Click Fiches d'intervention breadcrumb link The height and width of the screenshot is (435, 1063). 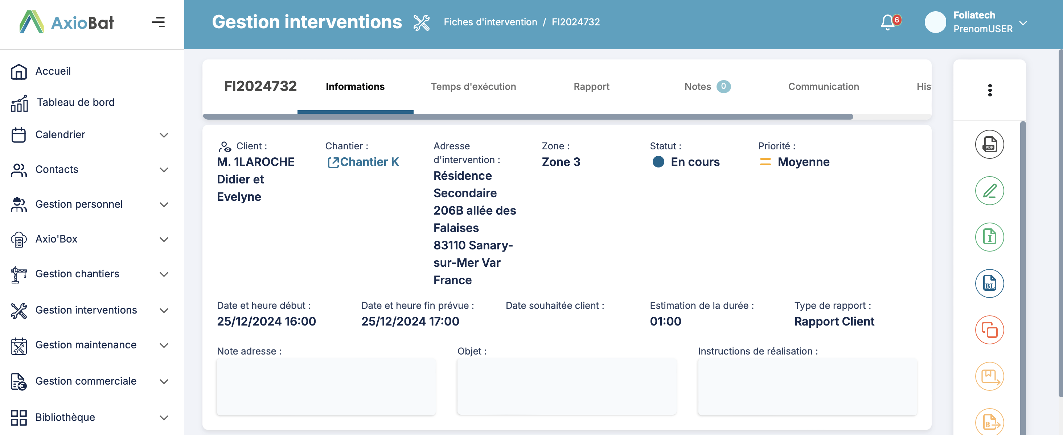point(490,22)
